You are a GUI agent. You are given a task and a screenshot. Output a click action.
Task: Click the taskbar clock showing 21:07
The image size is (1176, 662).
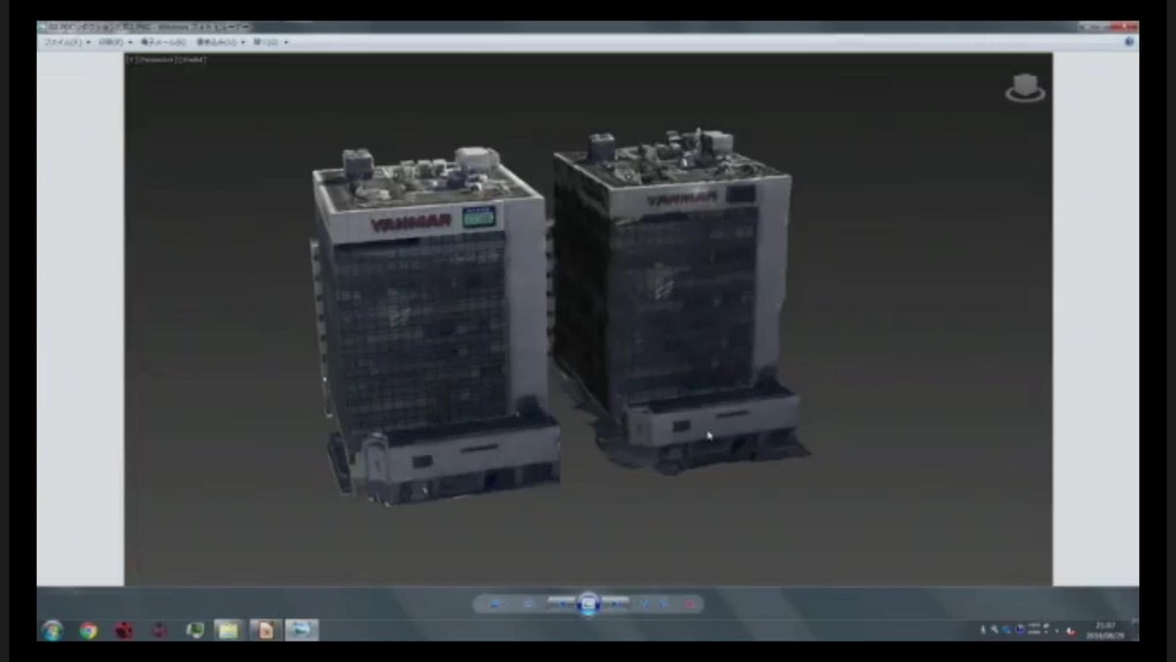click(x=1106, y=630)
